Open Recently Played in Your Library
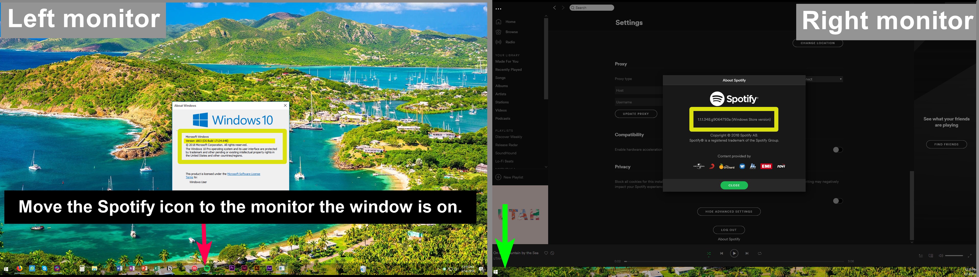Viewport: 979px width, 277px height. tap(508, 70)
